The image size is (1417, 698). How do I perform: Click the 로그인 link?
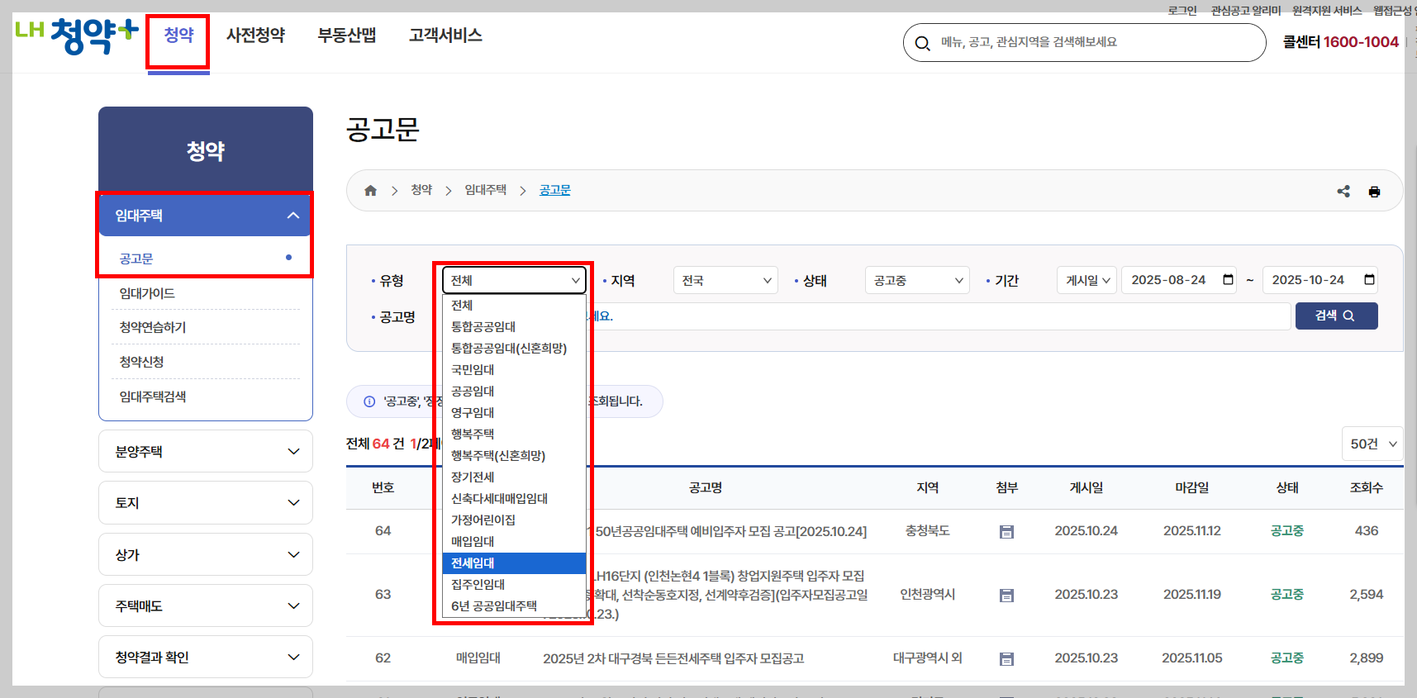point(1182,11)
